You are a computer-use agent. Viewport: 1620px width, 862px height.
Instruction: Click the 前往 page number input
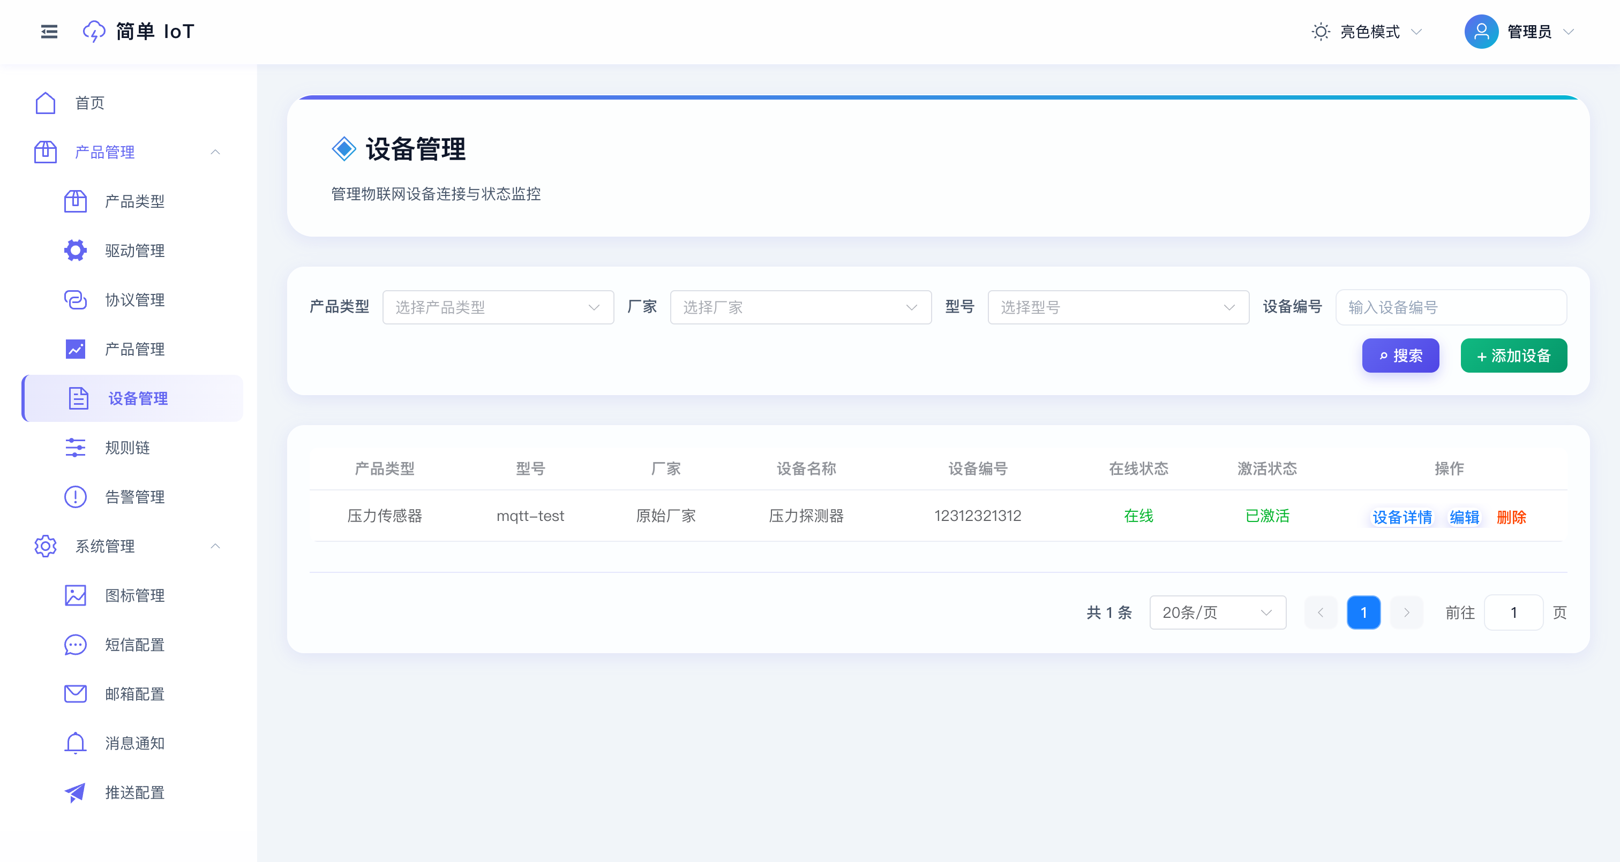click(x=1513, y=613)
